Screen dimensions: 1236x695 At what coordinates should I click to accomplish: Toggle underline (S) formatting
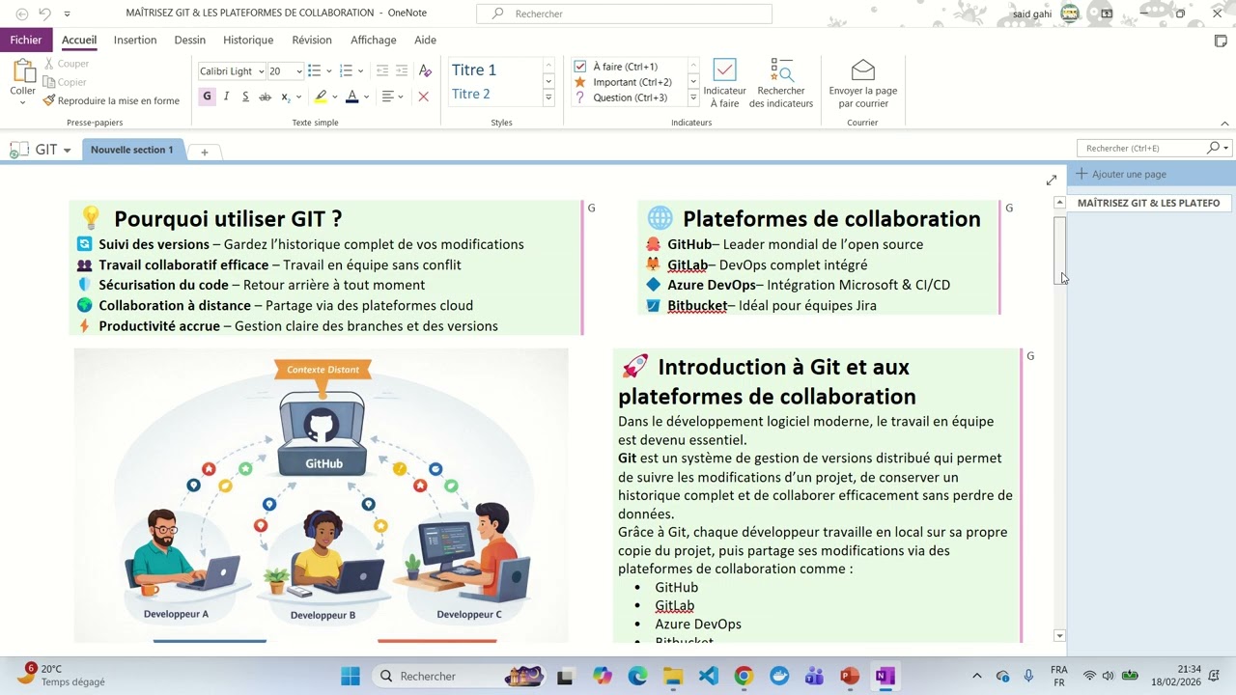[245, 97]
